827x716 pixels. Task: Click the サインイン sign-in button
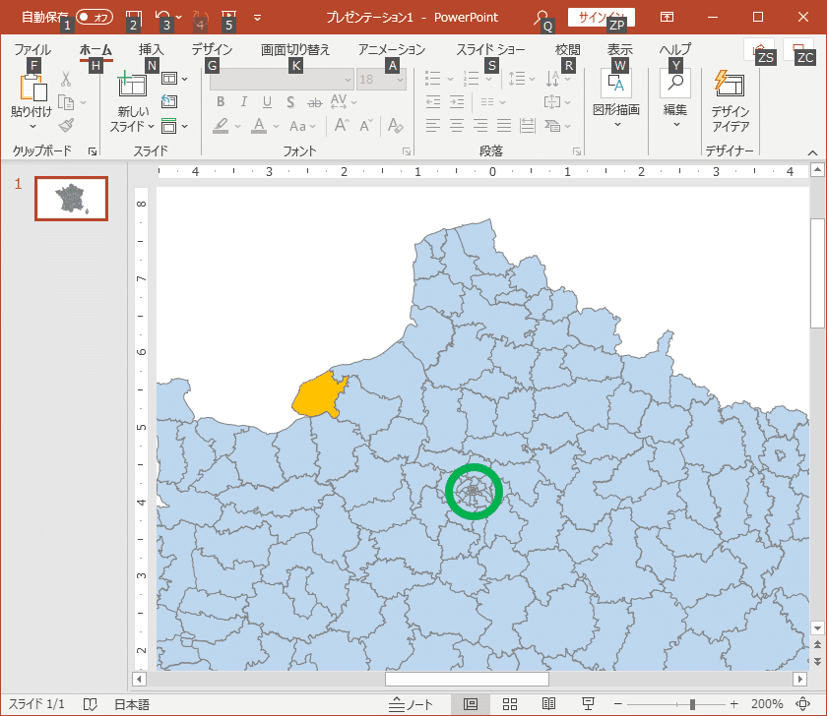click(602, 18)
